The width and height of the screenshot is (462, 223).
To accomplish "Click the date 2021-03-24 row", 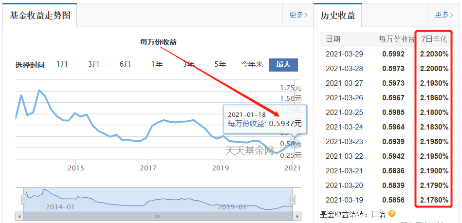I will click(345, 127).
